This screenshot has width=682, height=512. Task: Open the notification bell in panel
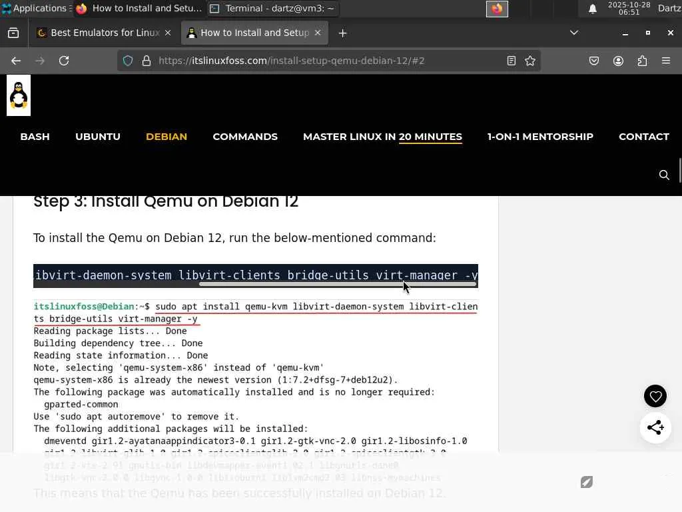[592, 9]
